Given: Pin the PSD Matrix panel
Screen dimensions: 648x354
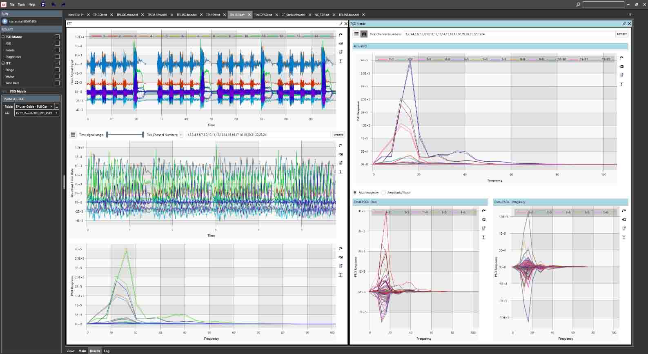Looking at the screenshot, I should (624, 24).
